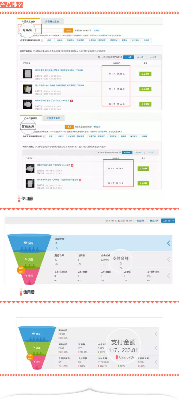Viewport: 179px width, 401px height.
Task: Click the 绑枝机 keyword chip in the 葡萄套袋 panel
Action: [61, 136]
